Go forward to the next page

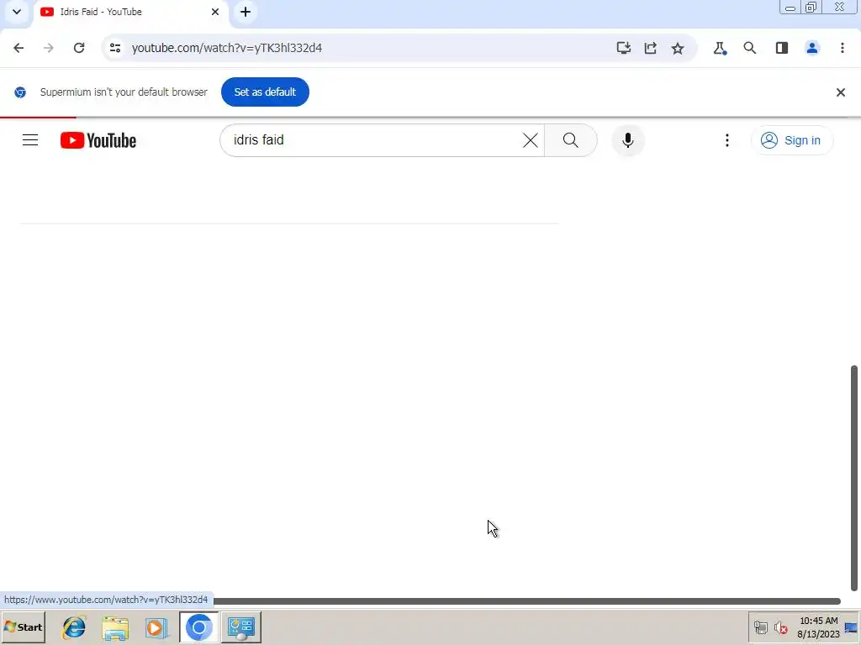[48, 48]
